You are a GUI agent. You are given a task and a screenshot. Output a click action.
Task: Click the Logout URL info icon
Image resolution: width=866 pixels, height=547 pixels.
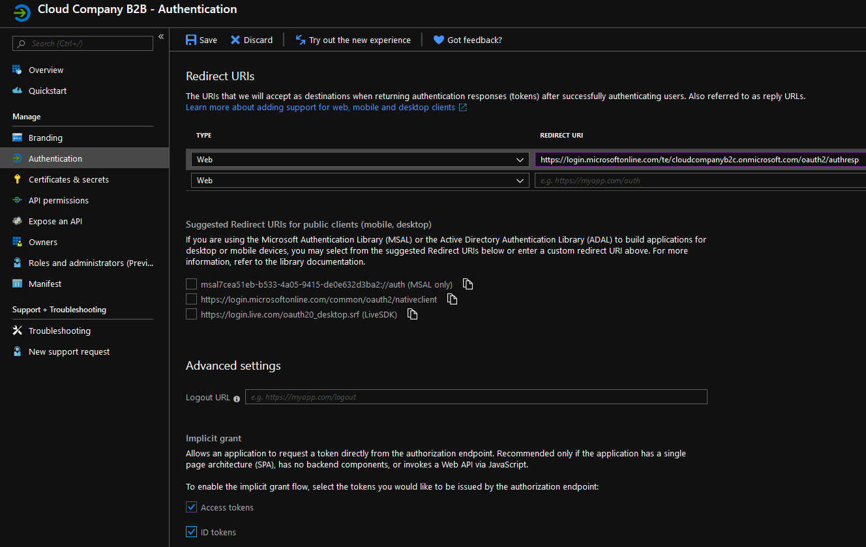236,398
